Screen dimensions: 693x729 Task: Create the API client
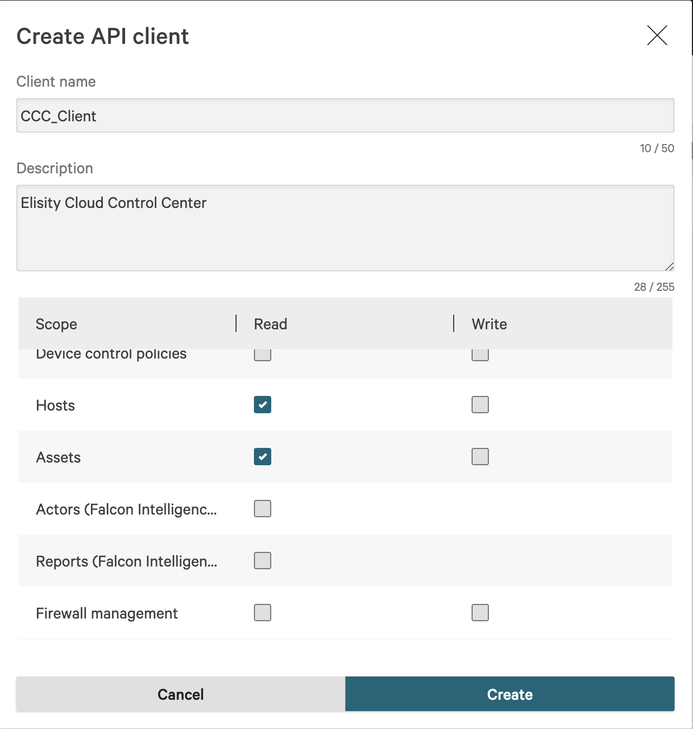pyautogui.click(x=509, y=694)
